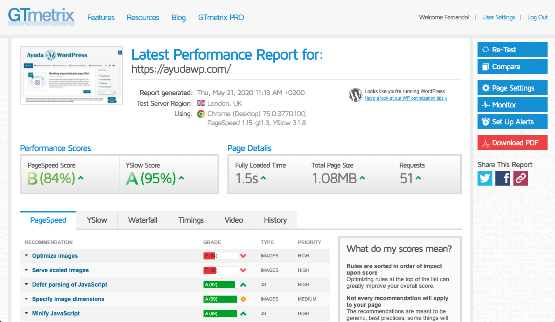Click the Log Out link
Screen dimensions: 555x322
tap(538, 17)
